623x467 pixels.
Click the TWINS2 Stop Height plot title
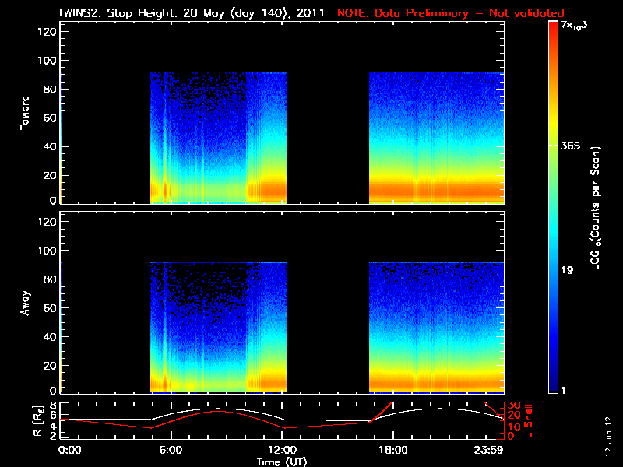pyautogui.click(x=191, y=13)
